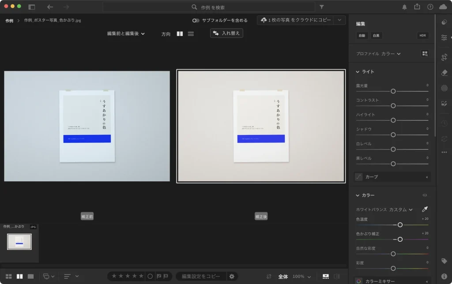Select the Crop and rotate tool

tap(444, 57)
